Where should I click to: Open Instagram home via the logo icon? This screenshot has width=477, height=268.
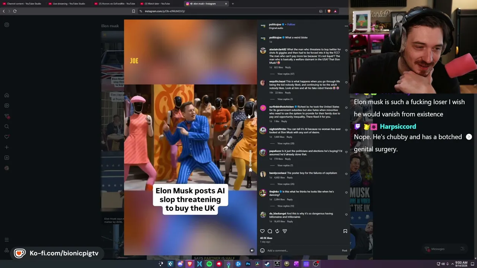pos(7,25)
